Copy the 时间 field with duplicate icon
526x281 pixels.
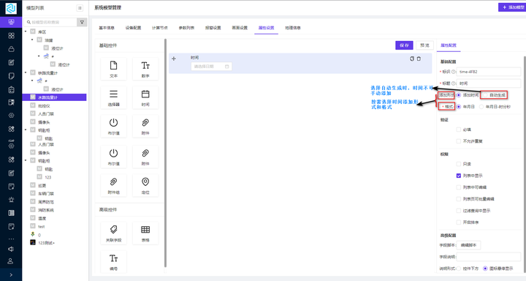coord(412,59)
